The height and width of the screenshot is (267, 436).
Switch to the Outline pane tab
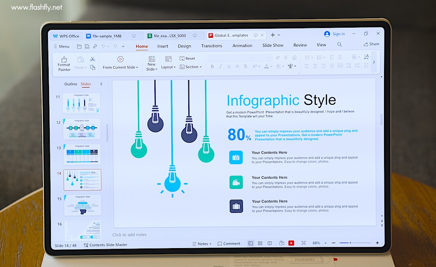[x=70, y=84]
